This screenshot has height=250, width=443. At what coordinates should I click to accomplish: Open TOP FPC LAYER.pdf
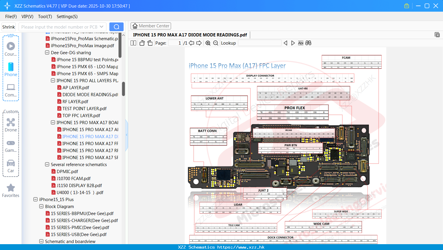81,115
